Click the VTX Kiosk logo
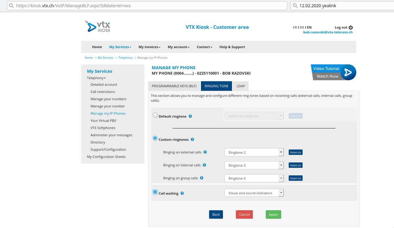The height and width of the screenshot is (228, 394). coord(98,26)
